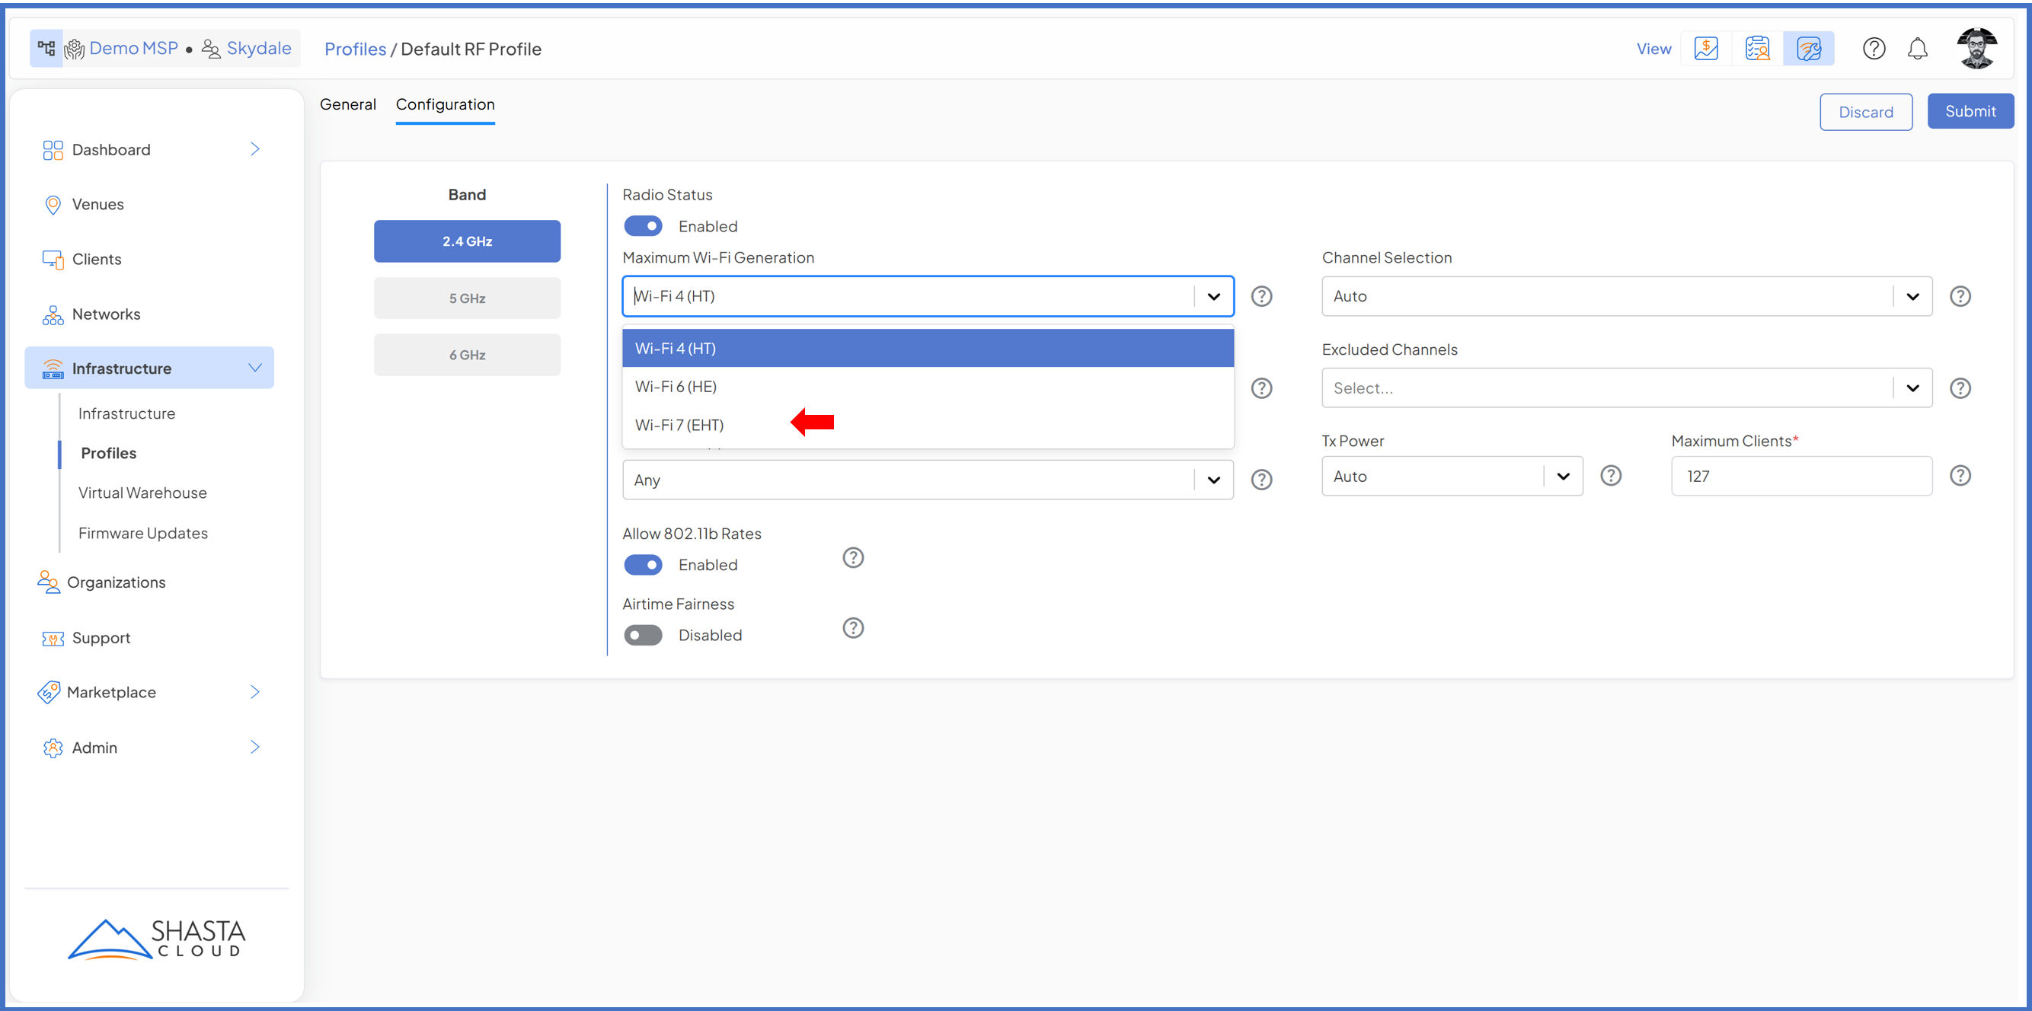Click the user avatar picture

coord(1976,49)
